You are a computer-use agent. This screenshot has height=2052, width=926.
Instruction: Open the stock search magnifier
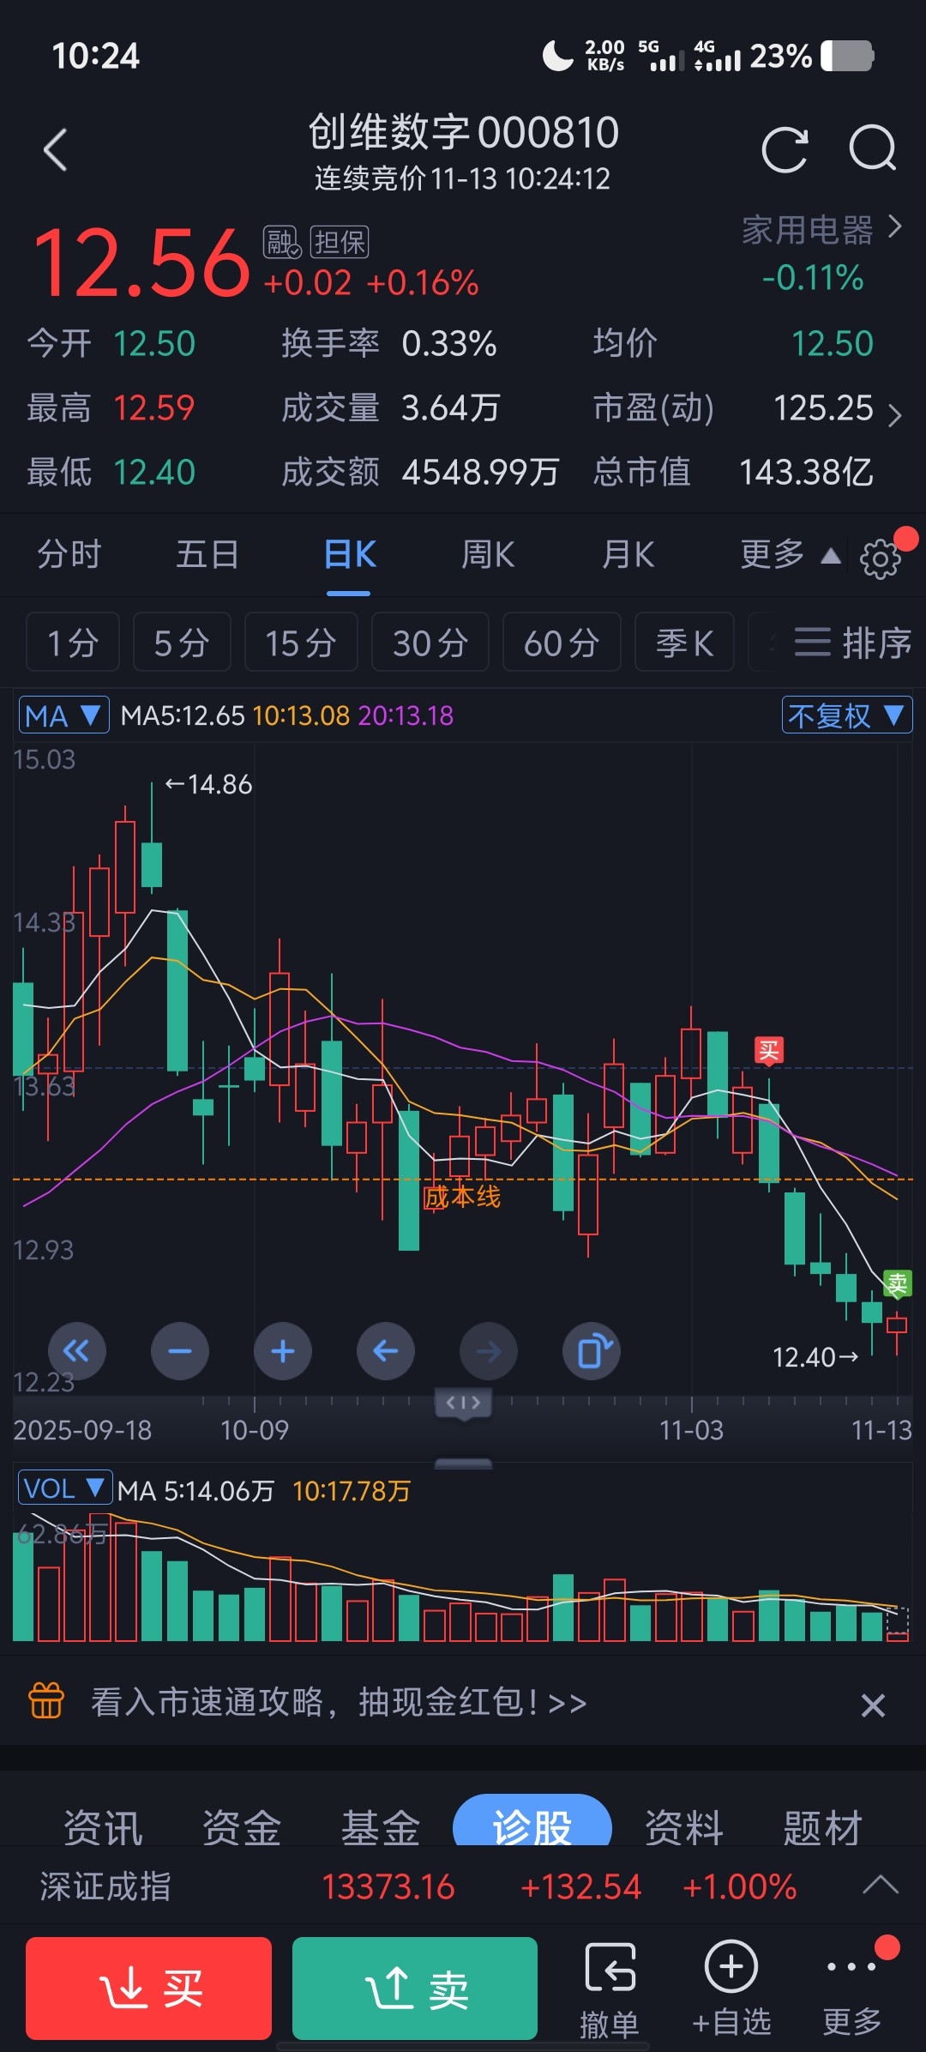[x=873, y=149]
